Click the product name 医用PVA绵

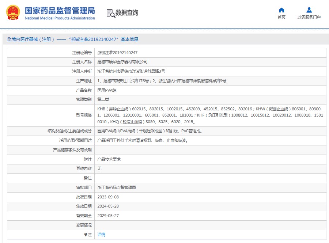[x=107, y=90]
